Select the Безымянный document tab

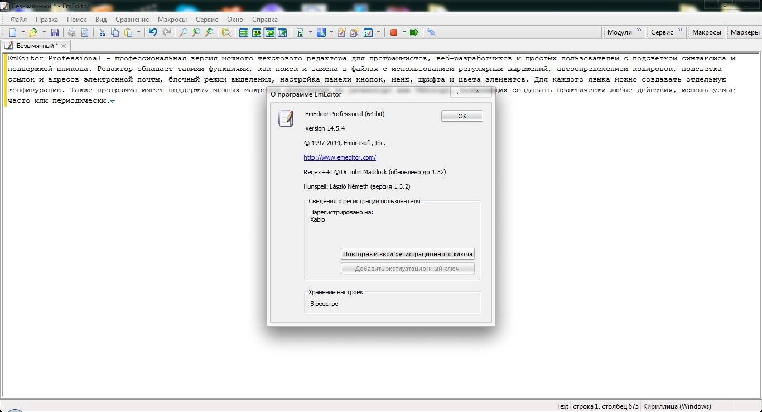pyautogui.click(x=36, y=46)
